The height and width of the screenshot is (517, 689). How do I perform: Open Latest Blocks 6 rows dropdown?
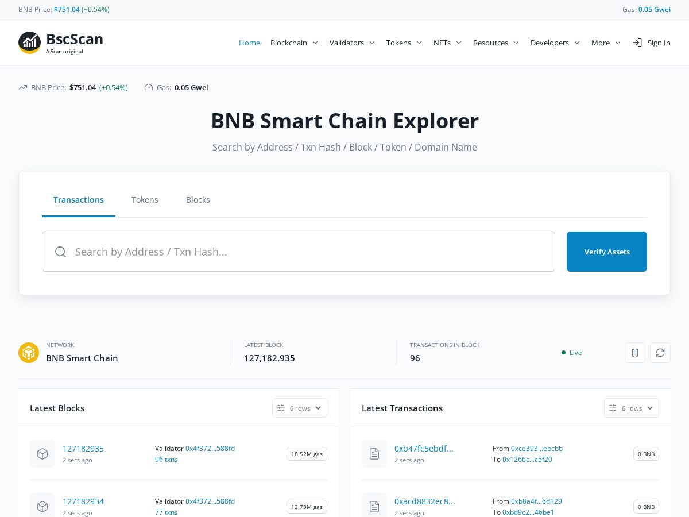pyautogui.click(x=300, y=408)
